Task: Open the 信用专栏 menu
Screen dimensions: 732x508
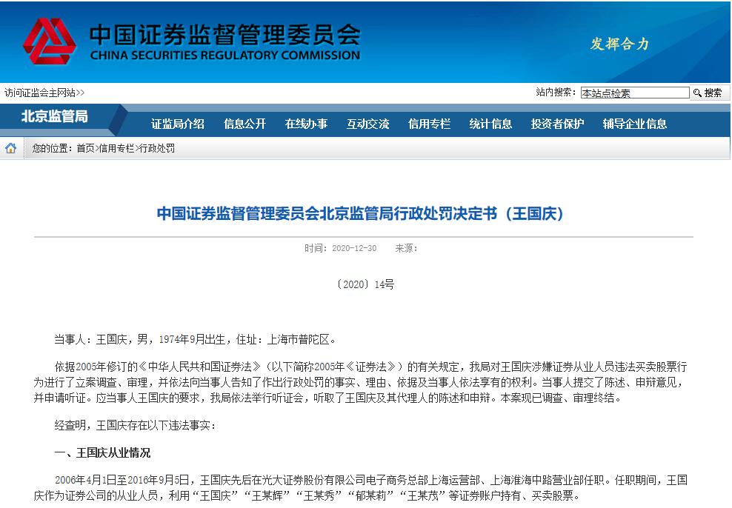Action: pos(430,124)
